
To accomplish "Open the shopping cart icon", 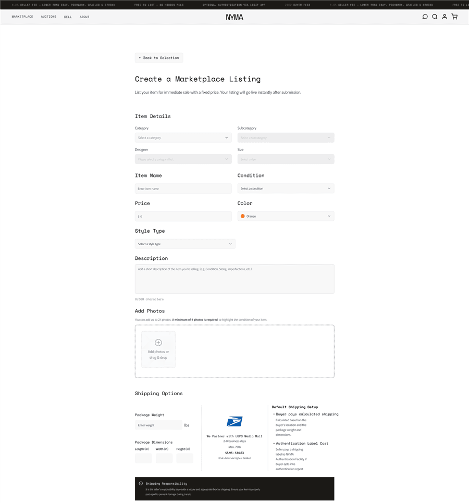I will point(454,17).
